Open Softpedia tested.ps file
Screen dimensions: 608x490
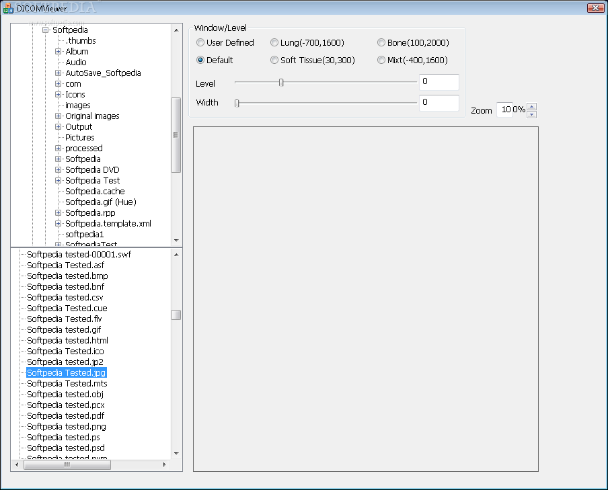point(63,438)
